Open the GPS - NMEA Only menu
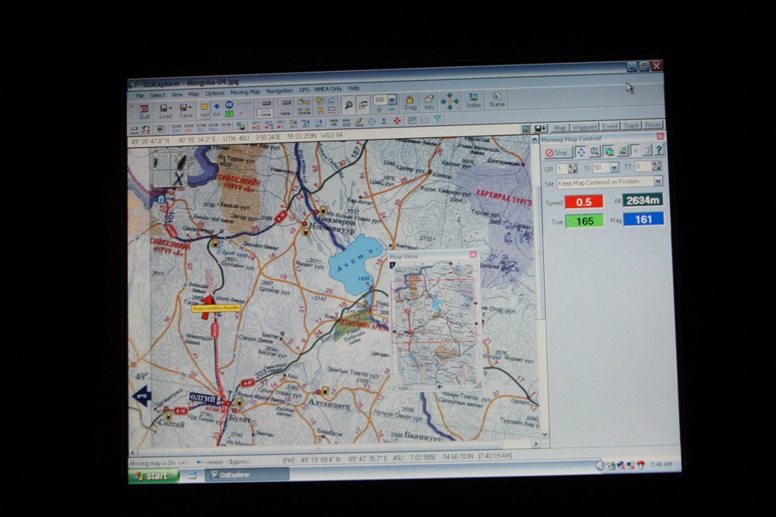 320,90
